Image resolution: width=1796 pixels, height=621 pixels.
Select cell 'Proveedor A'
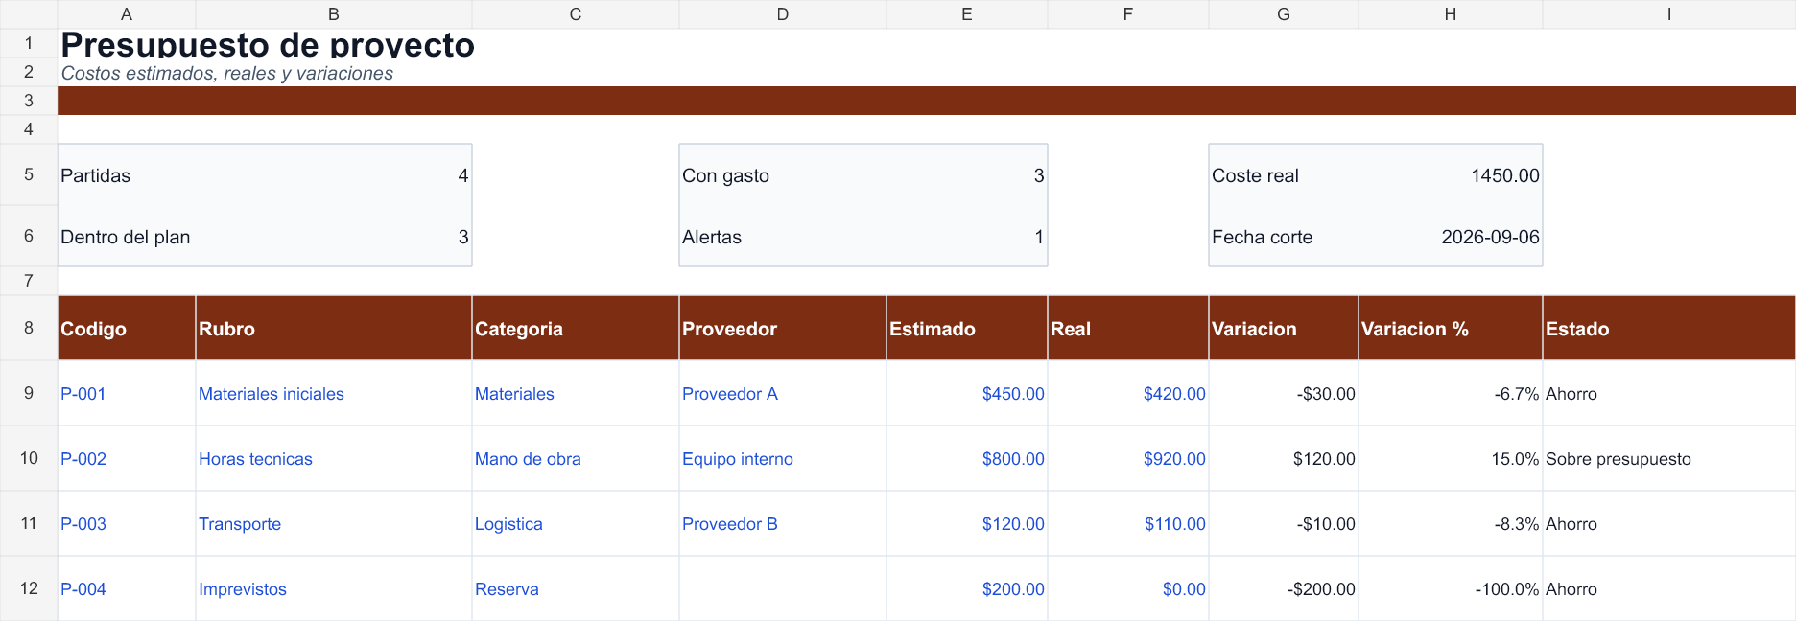[783, 394]
